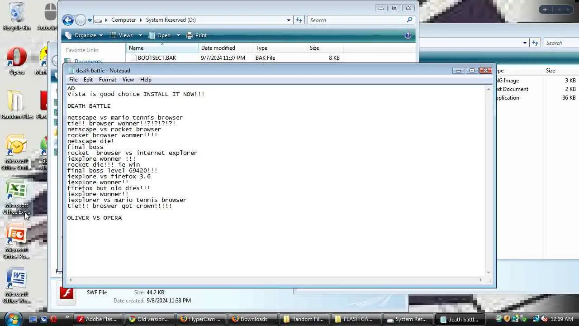Click the 'DEATH BATTLE' heading line in Notepad
579x326 pixels.
point(89,106)
